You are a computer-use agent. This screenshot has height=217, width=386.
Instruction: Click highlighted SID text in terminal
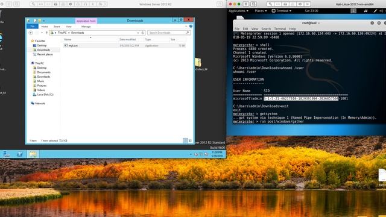coord(301,99)
